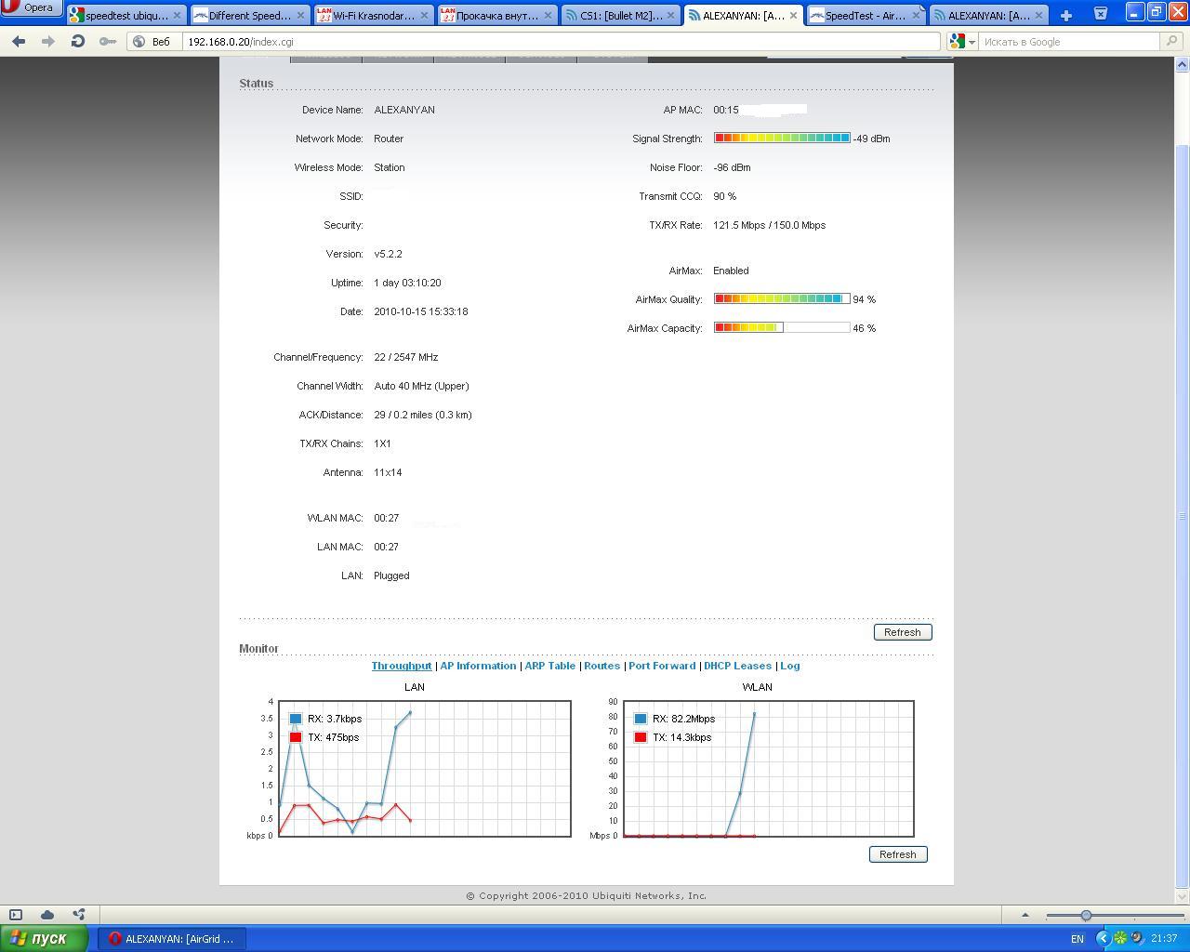
Task: Open the ARP Table link
Action: (549, 666)
